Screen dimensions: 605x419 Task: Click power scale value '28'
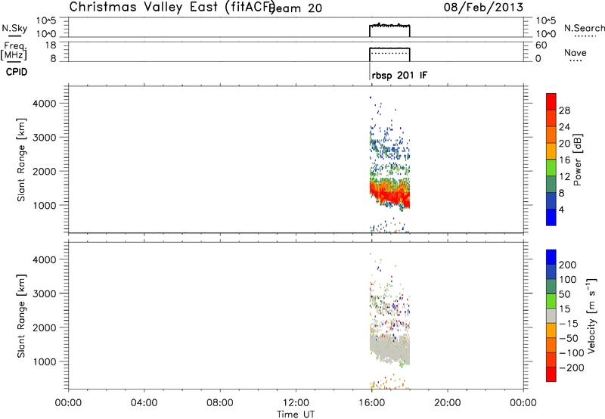(564, 110)
